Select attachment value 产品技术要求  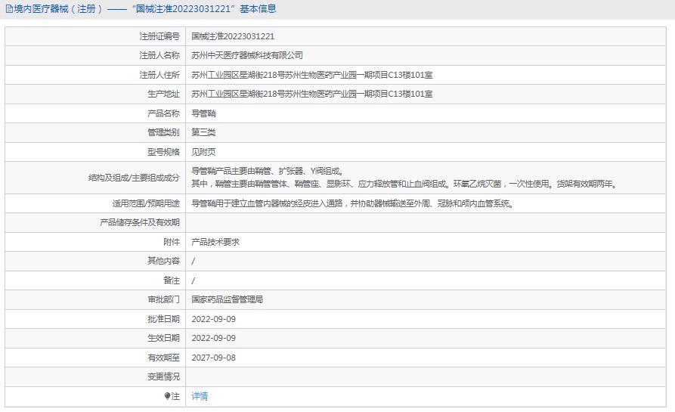click(x=215, y=242)
